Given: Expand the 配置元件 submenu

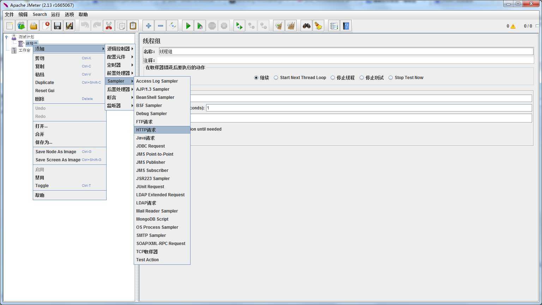Looking at the screenshot, I should click(x=120, y=57).
